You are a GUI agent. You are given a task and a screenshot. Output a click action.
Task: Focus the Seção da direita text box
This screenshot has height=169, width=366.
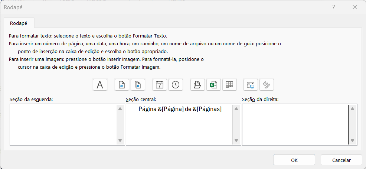click(x=295, y=124)
